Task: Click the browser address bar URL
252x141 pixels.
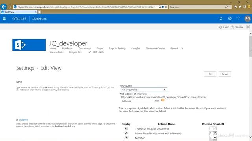Action: pyautogui.click(x=86, y=7)
